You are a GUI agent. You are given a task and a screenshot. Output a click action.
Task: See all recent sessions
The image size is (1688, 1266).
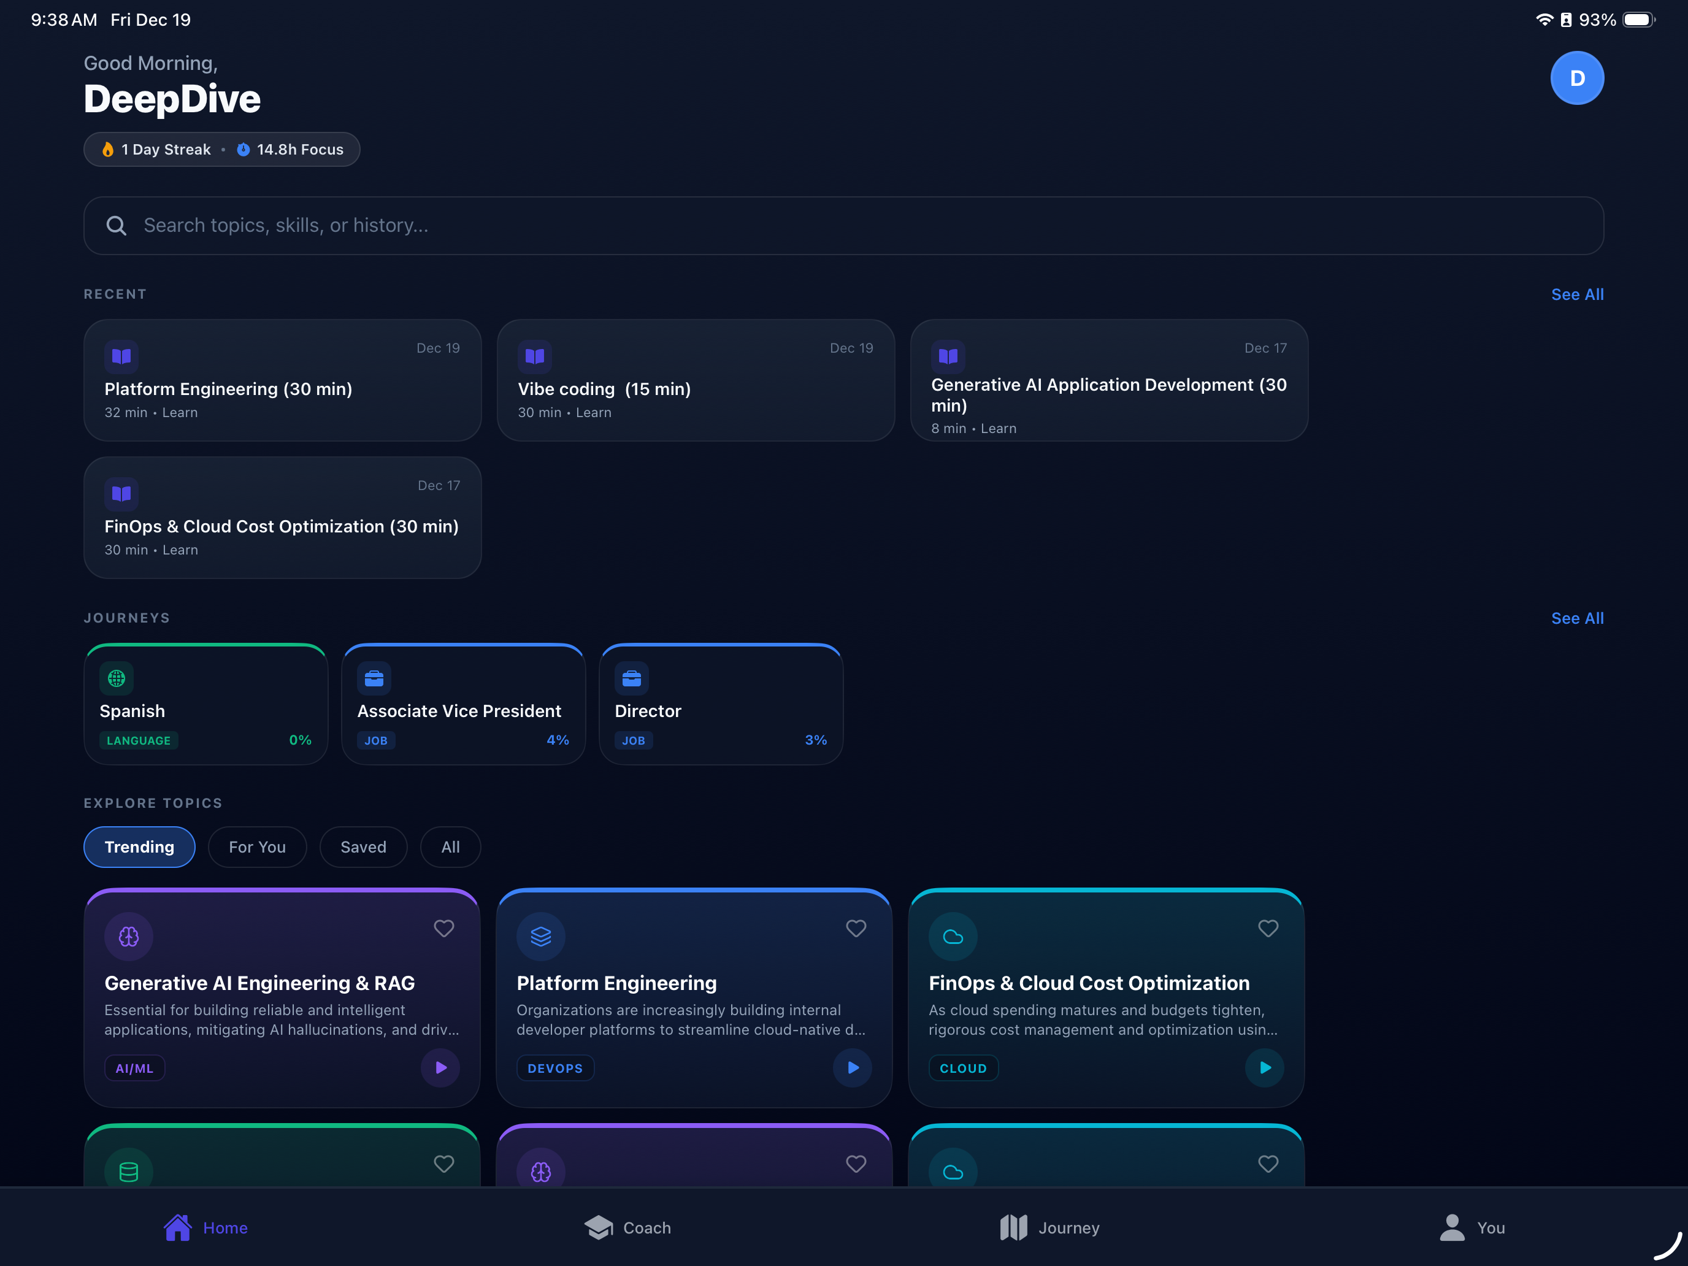tap(1576, 294)
